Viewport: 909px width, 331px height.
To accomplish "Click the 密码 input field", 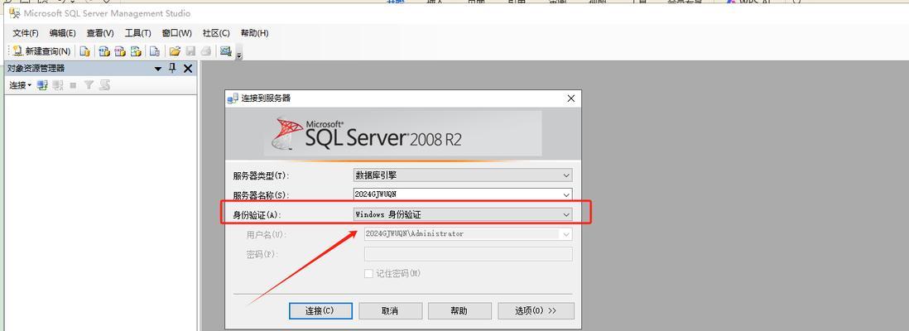I will (468, 254).
